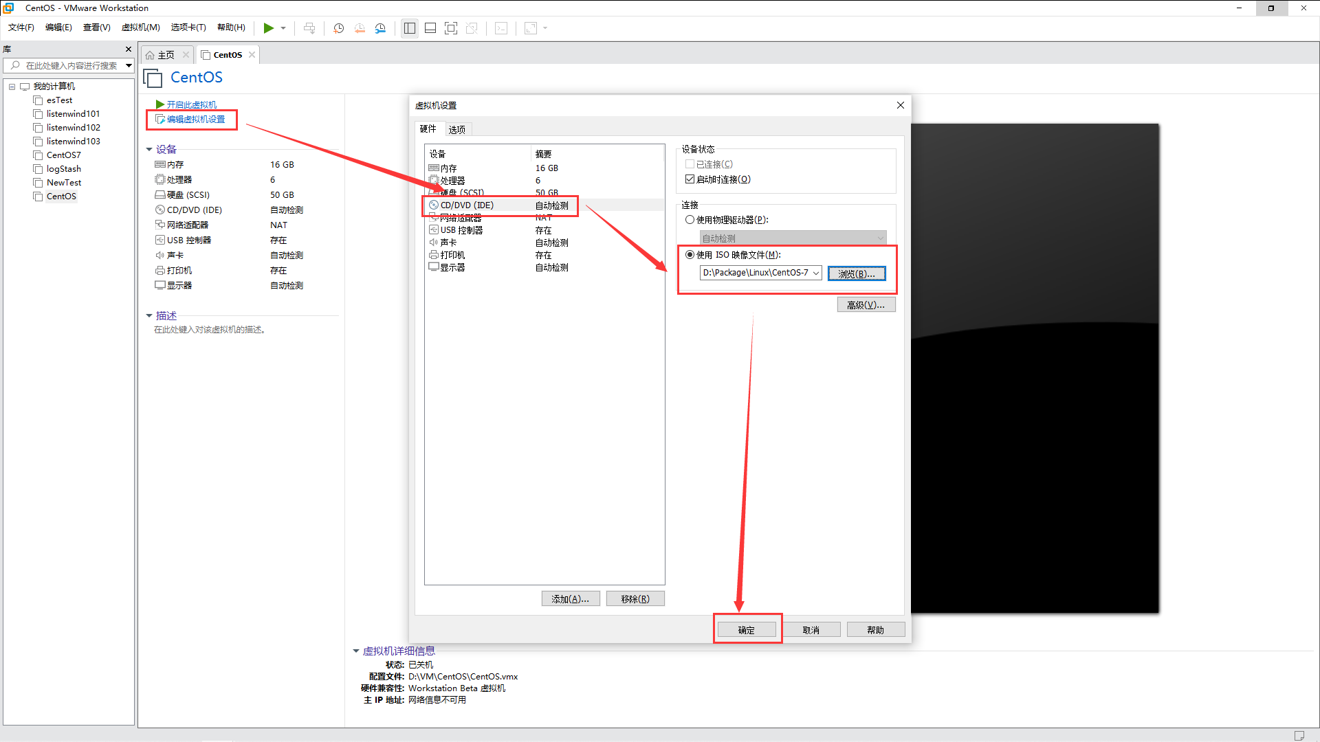This screenshot has height=742, width=1320.
Task: Open the 虚拟机(M) menu
Action: click(140, 27)
